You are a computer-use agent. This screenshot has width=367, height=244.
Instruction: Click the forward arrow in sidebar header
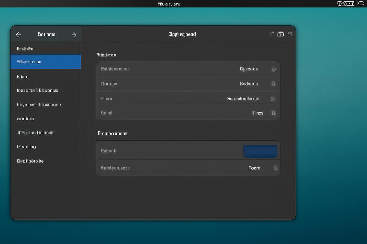pos(74,35)
